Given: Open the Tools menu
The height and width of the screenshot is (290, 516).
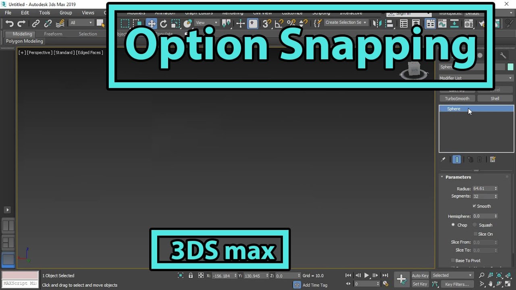Looking at the screenshot, I should 45,13.
